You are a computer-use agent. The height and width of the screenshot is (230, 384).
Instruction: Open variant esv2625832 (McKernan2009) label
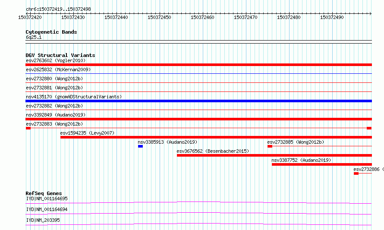(58, 69)
